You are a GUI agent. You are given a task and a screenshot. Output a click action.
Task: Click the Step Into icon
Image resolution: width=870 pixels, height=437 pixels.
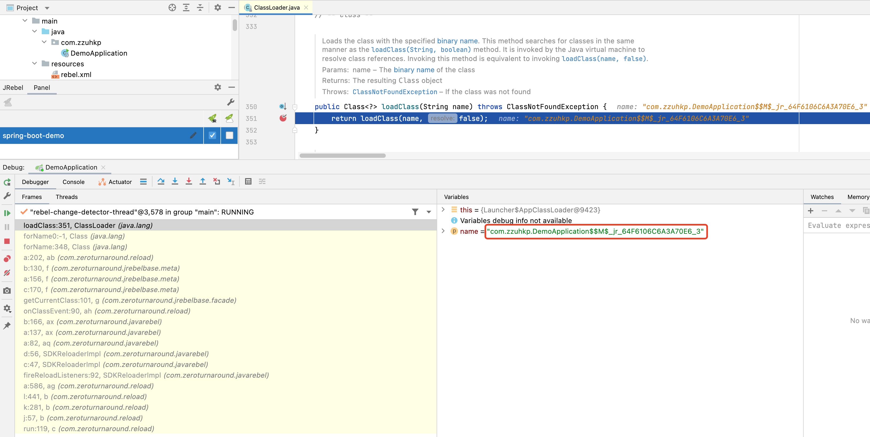pyautogui.click(x=175, y=181)
